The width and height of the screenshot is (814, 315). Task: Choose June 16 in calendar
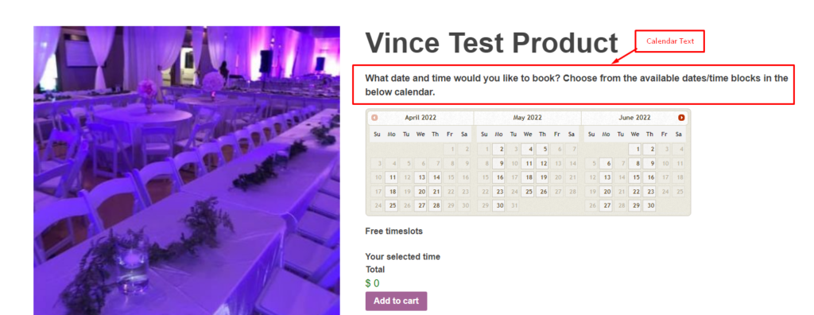pos(649,177)
